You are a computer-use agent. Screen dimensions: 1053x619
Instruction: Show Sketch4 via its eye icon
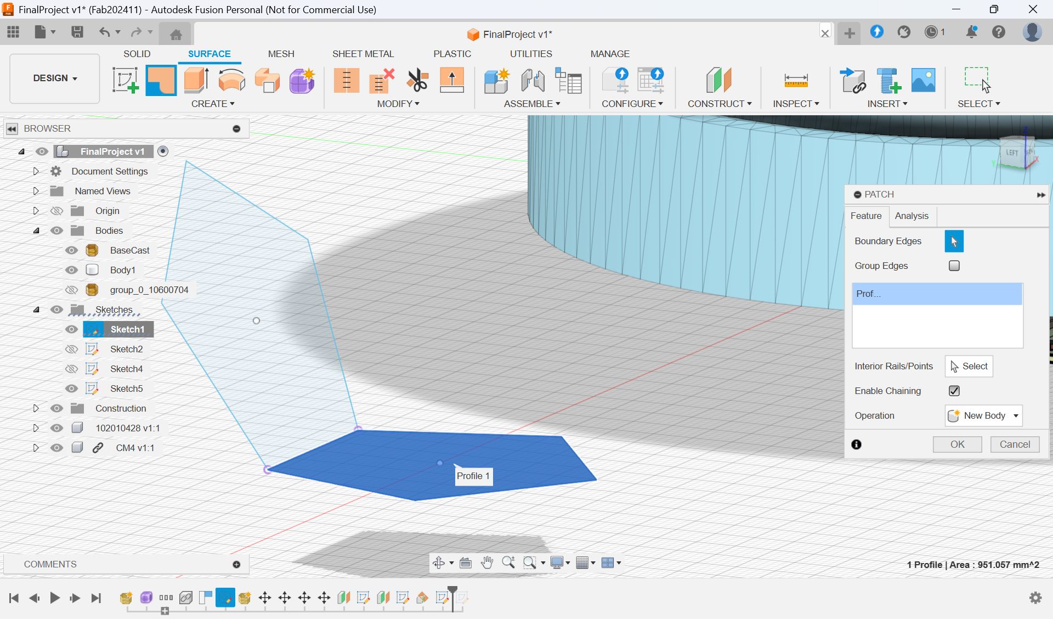click(71, 369)
